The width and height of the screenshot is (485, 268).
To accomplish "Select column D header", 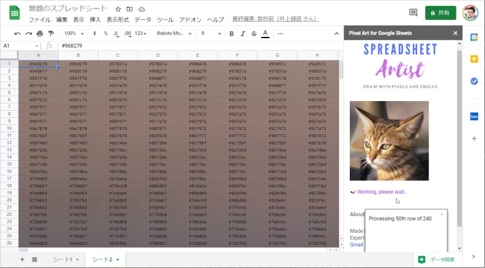I will tap(158, 55).
